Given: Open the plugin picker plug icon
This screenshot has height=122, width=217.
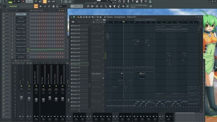Looking at the screenshot, I should pyautogui.click(x=115, y=6).
